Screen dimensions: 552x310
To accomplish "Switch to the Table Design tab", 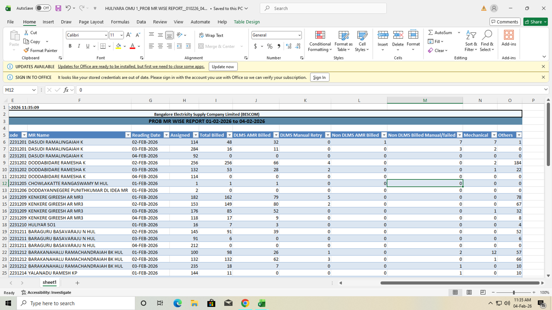I will (x=247, y=22).
